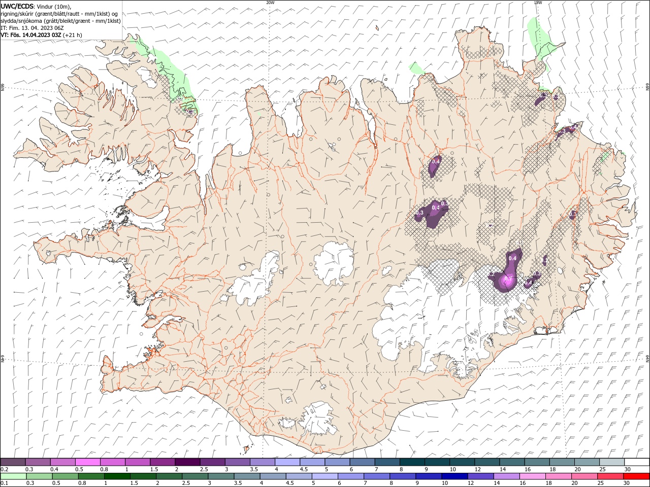This screenshot has width=650, height=487.
Task: Click snow-scale swatch between 6 and 7
Action: 362,462
